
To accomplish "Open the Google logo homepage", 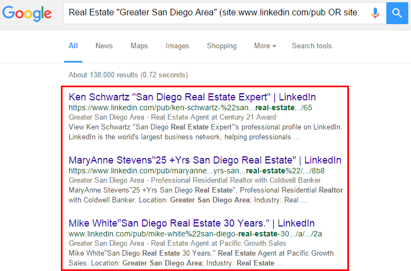I will (x=27, y=13).
